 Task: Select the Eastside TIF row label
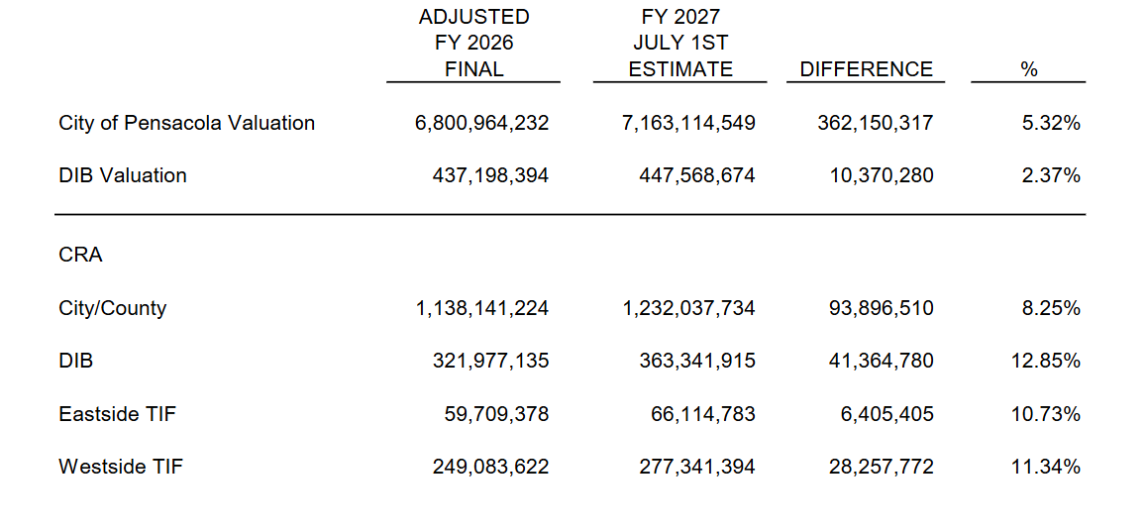117,414
